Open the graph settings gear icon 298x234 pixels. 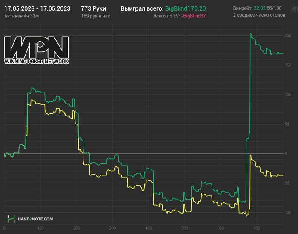pos(295,9)
